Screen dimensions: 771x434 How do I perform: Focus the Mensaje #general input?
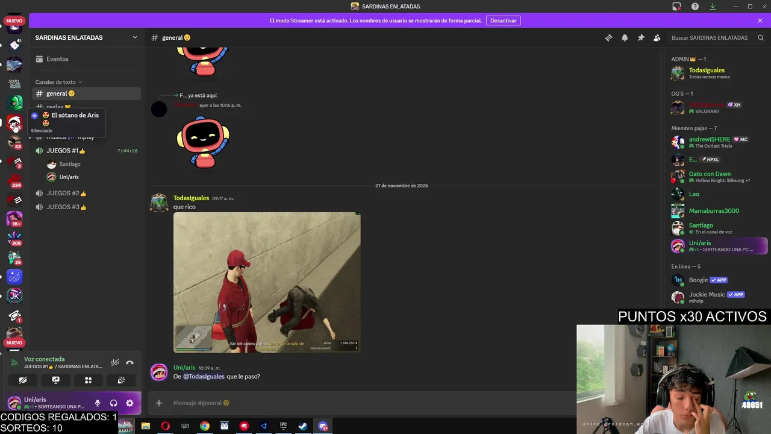pos(361,403)
